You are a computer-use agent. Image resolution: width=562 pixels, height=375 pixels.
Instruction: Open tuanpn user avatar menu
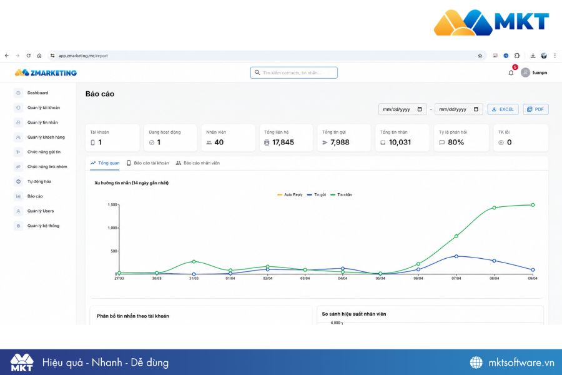pyautogui.click(x=525, y=72)
